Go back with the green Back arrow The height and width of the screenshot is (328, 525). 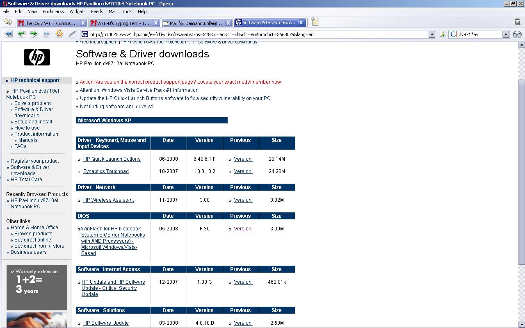pyautogui.click(x=21, y=34)
